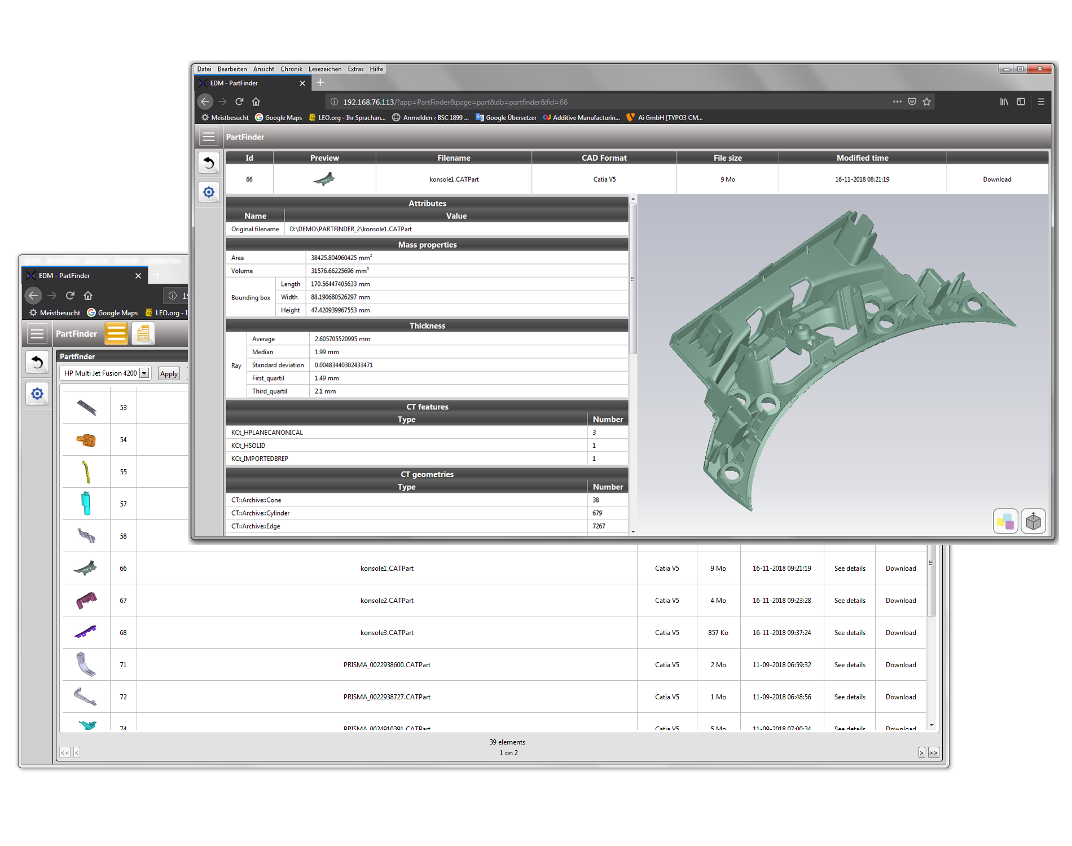Click the document view icon in PartFinder toolbar

point(143,334)
